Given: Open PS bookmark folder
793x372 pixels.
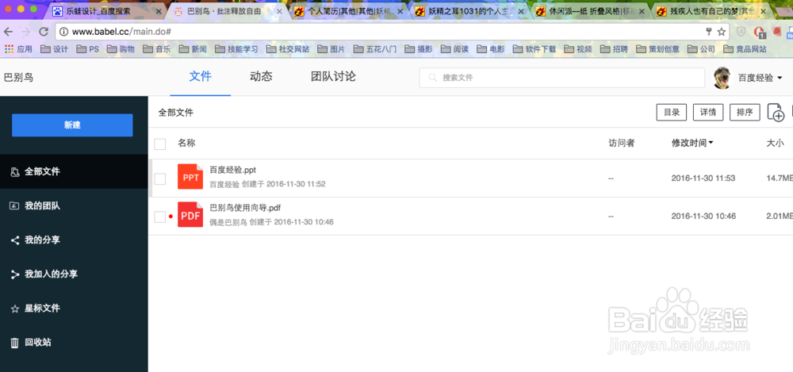Looking at the screenshot, I should click(x=87, y=49).
